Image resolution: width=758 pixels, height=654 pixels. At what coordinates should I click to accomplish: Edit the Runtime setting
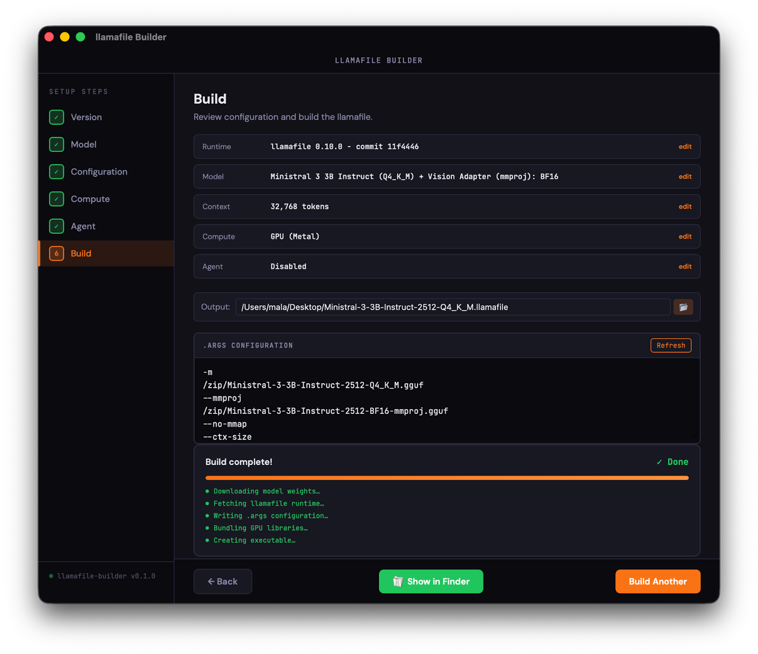pyautogui.click(x=685, y=147)
